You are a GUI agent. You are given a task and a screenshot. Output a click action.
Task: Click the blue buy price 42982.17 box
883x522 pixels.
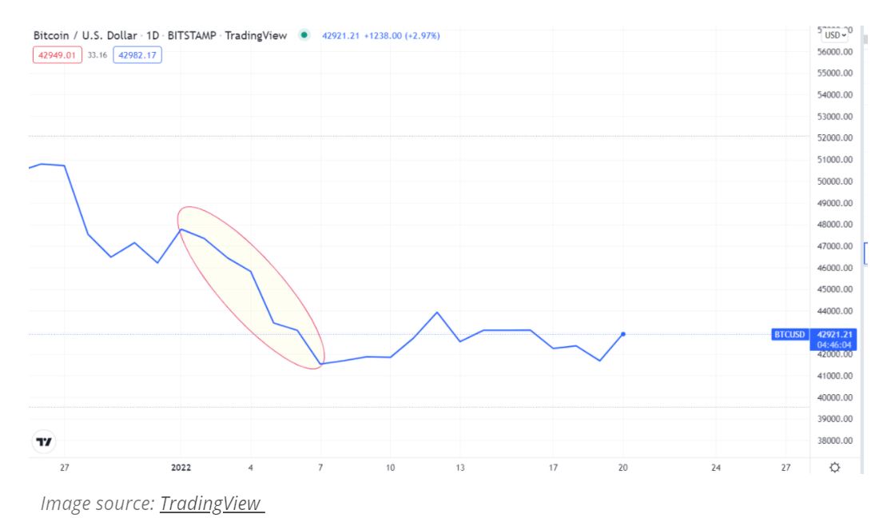[137, 55]
